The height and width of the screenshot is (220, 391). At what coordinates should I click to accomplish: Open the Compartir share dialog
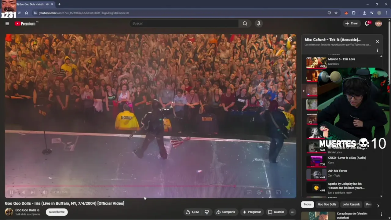coord(226,212)
